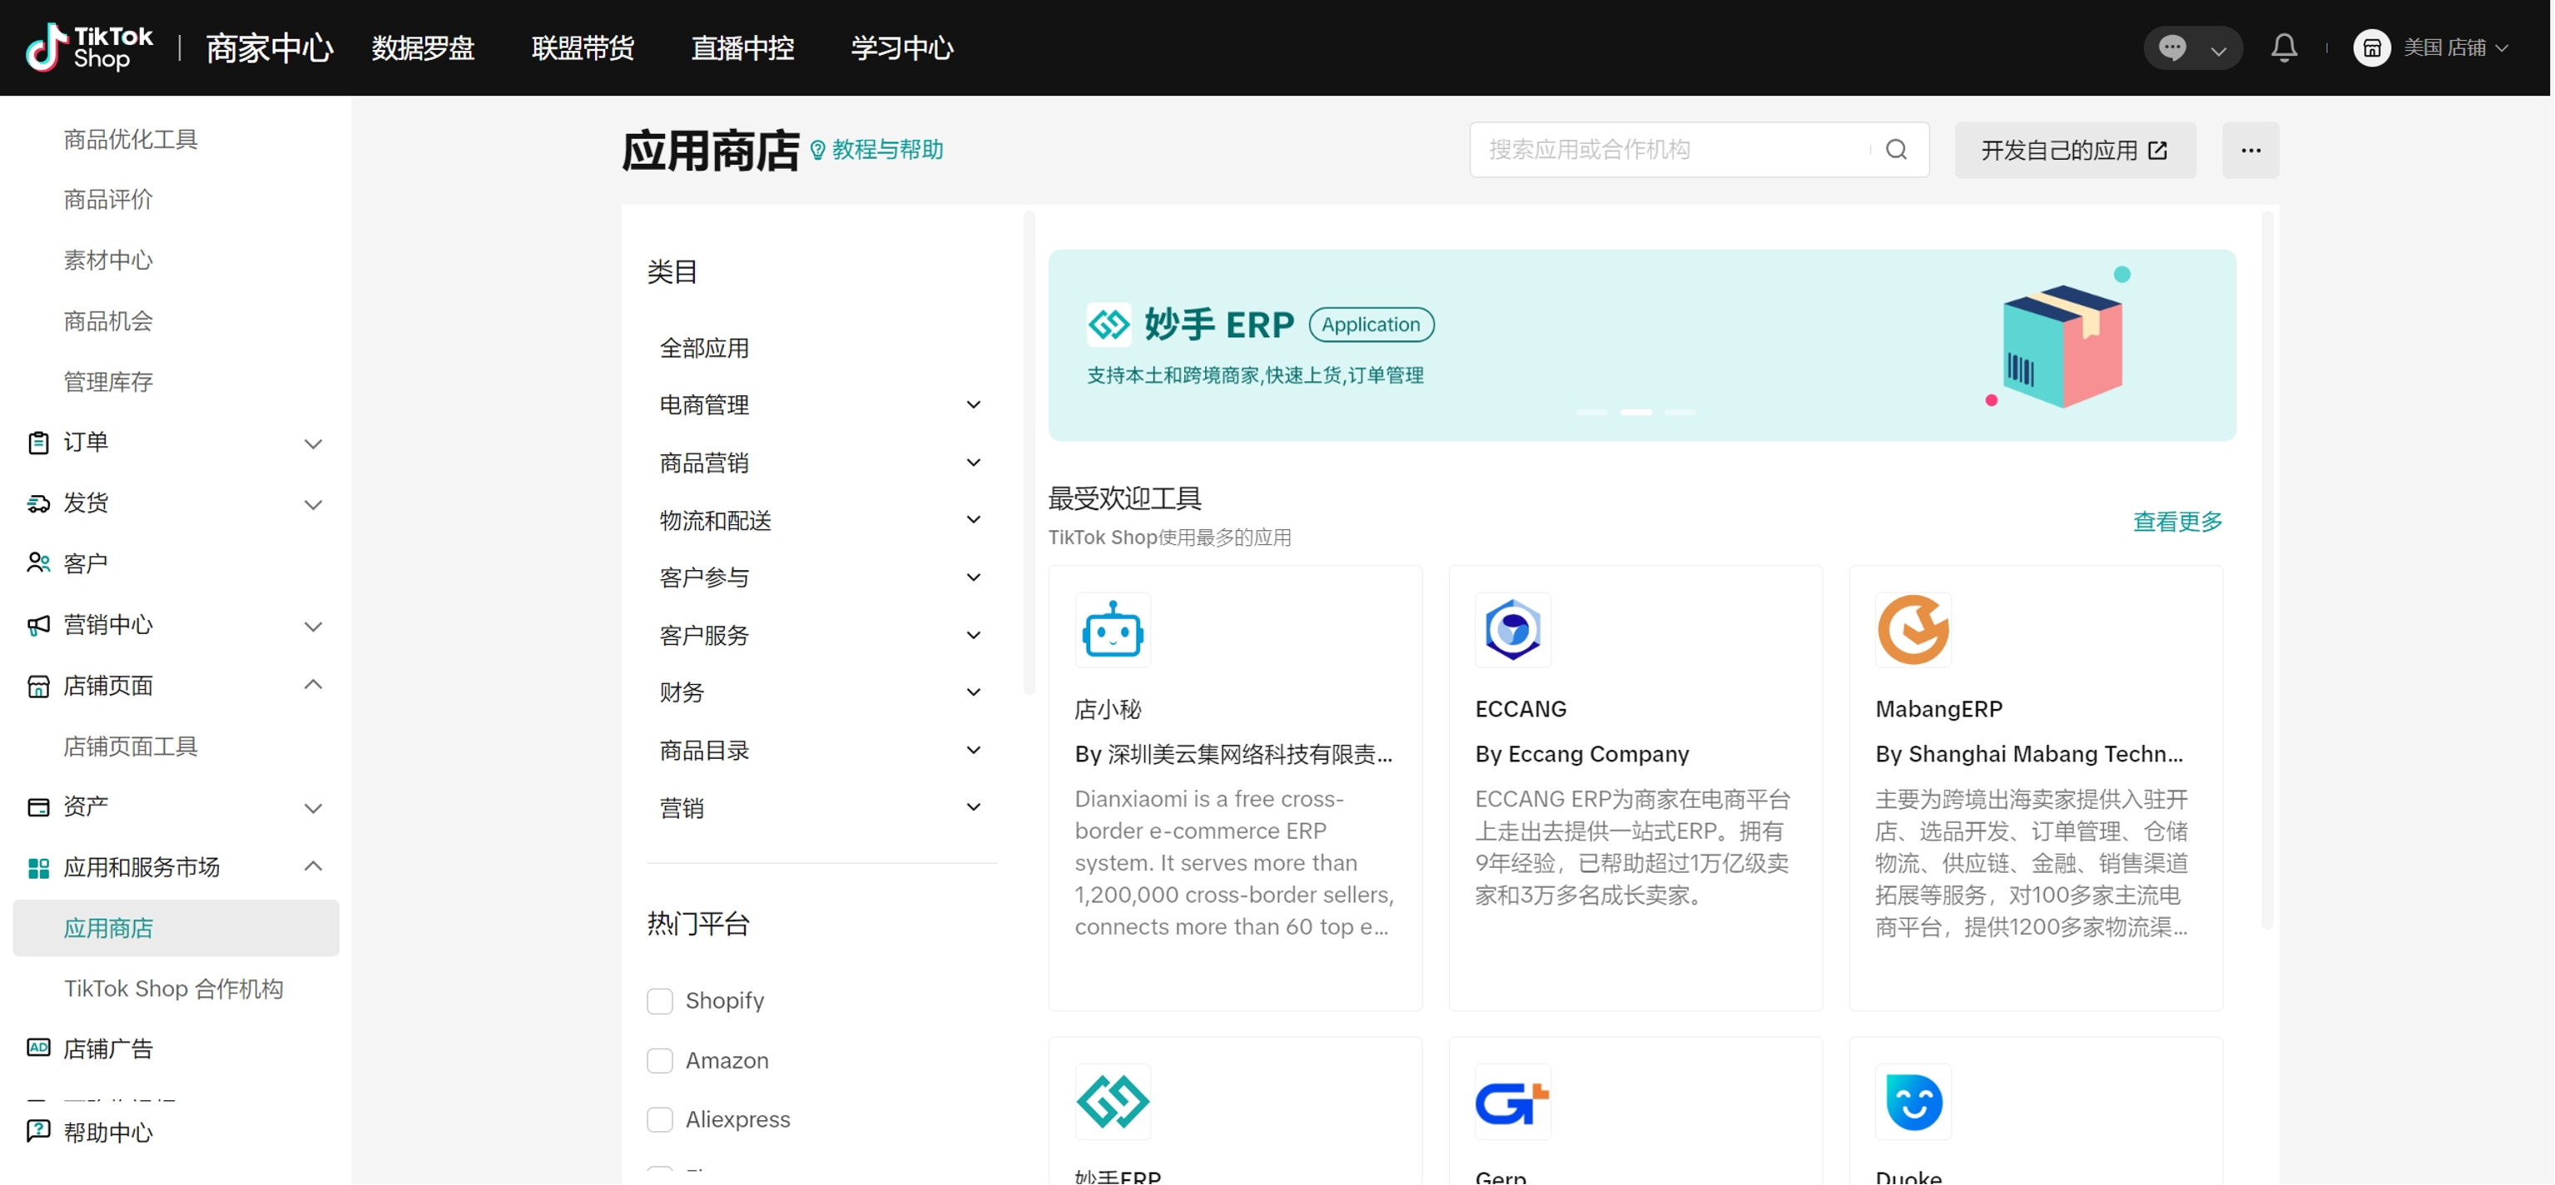Open the ECCANG app icon
The image size is (2555, 1185).
(x=1511, y=630)
